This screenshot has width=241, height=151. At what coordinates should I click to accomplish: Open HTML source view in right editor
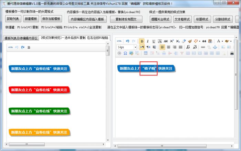coord(119,41)
